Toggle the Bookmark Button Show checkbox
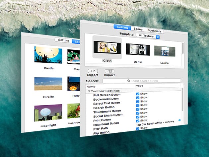 point(138,98)
